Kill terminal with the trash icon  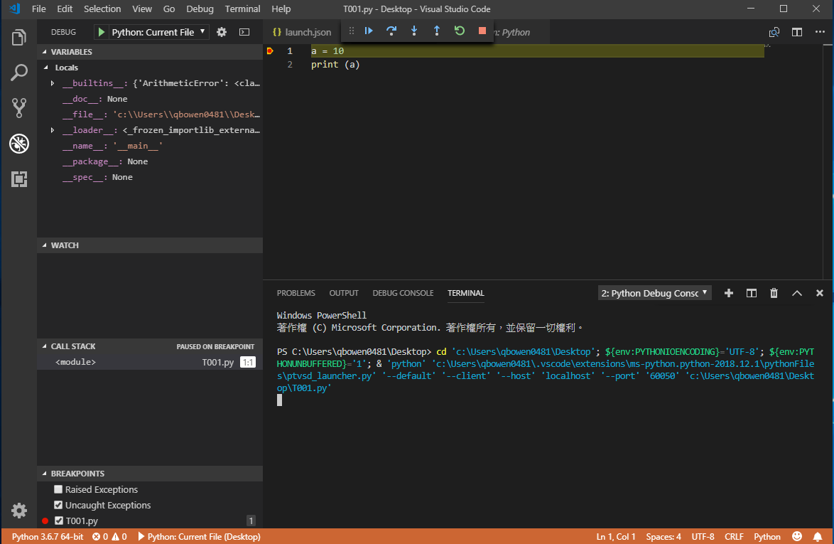click(774, 293)
